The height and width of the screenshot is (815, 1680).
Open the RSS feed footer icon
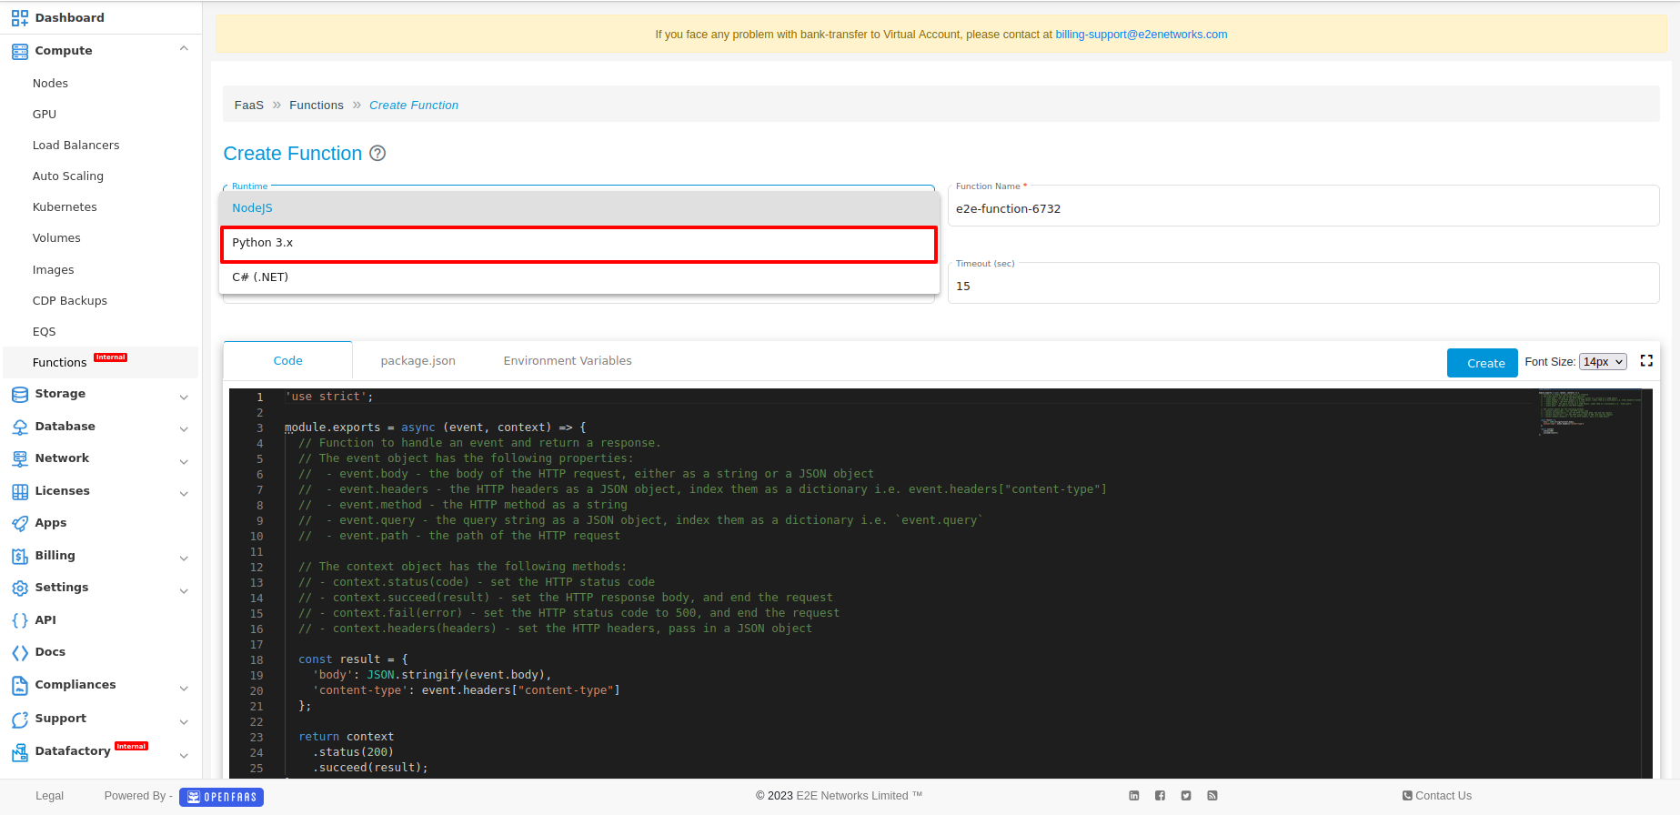(x=1212, y=796)
